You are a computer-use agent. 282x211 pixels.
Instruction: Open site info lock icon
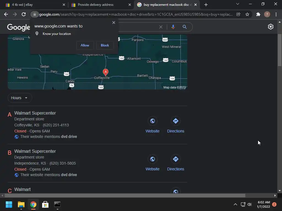coord(34,14)
